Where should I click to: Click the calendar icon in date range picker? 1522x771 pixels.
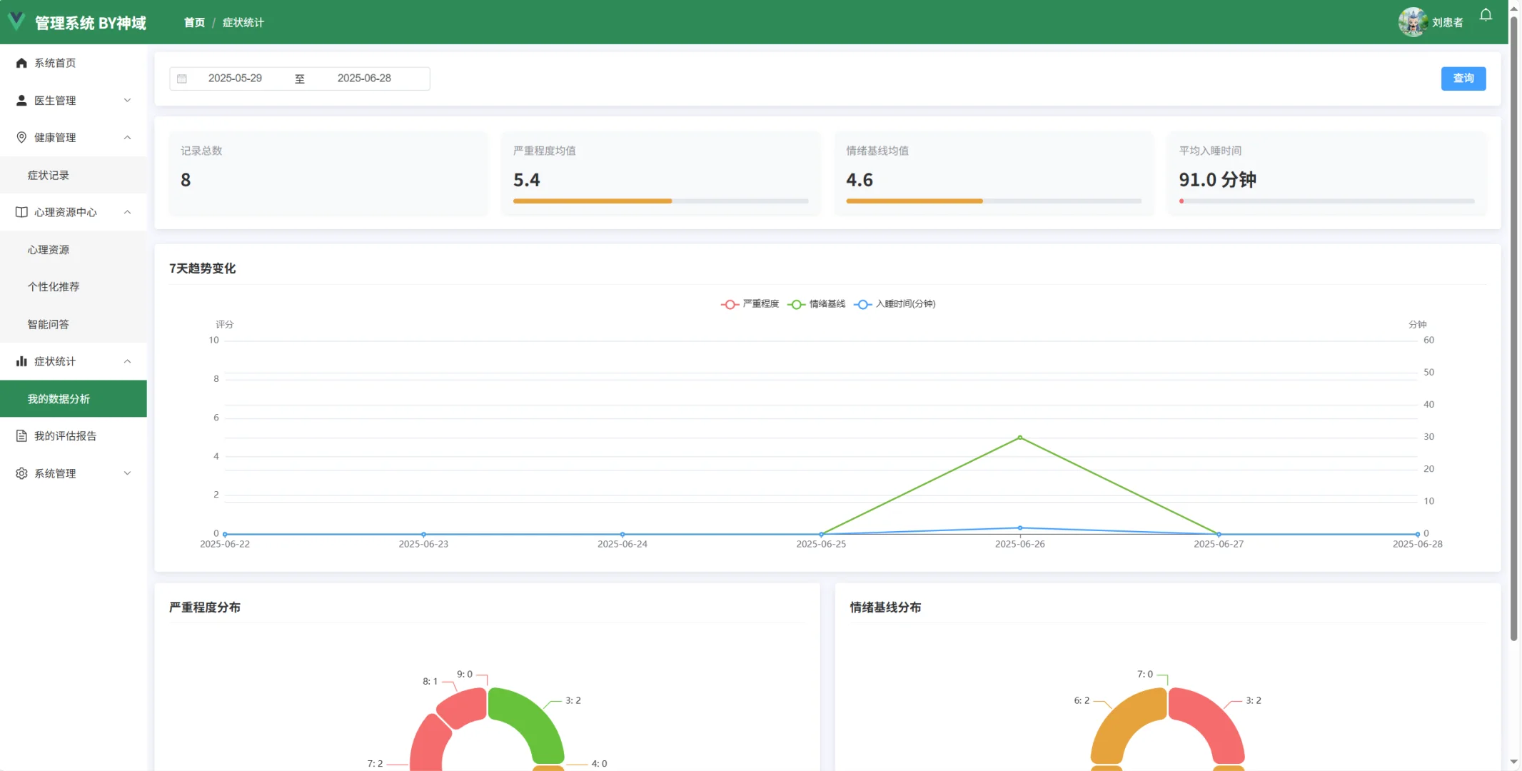click(183, 79)
